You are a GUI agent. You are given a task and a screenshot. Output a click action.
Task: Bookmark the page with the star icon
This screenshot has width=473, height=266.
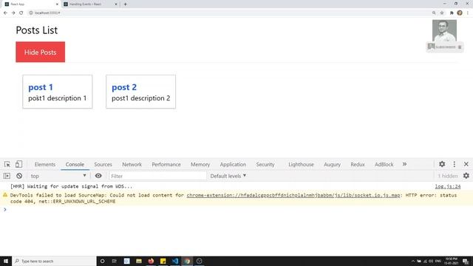(442, 13)
